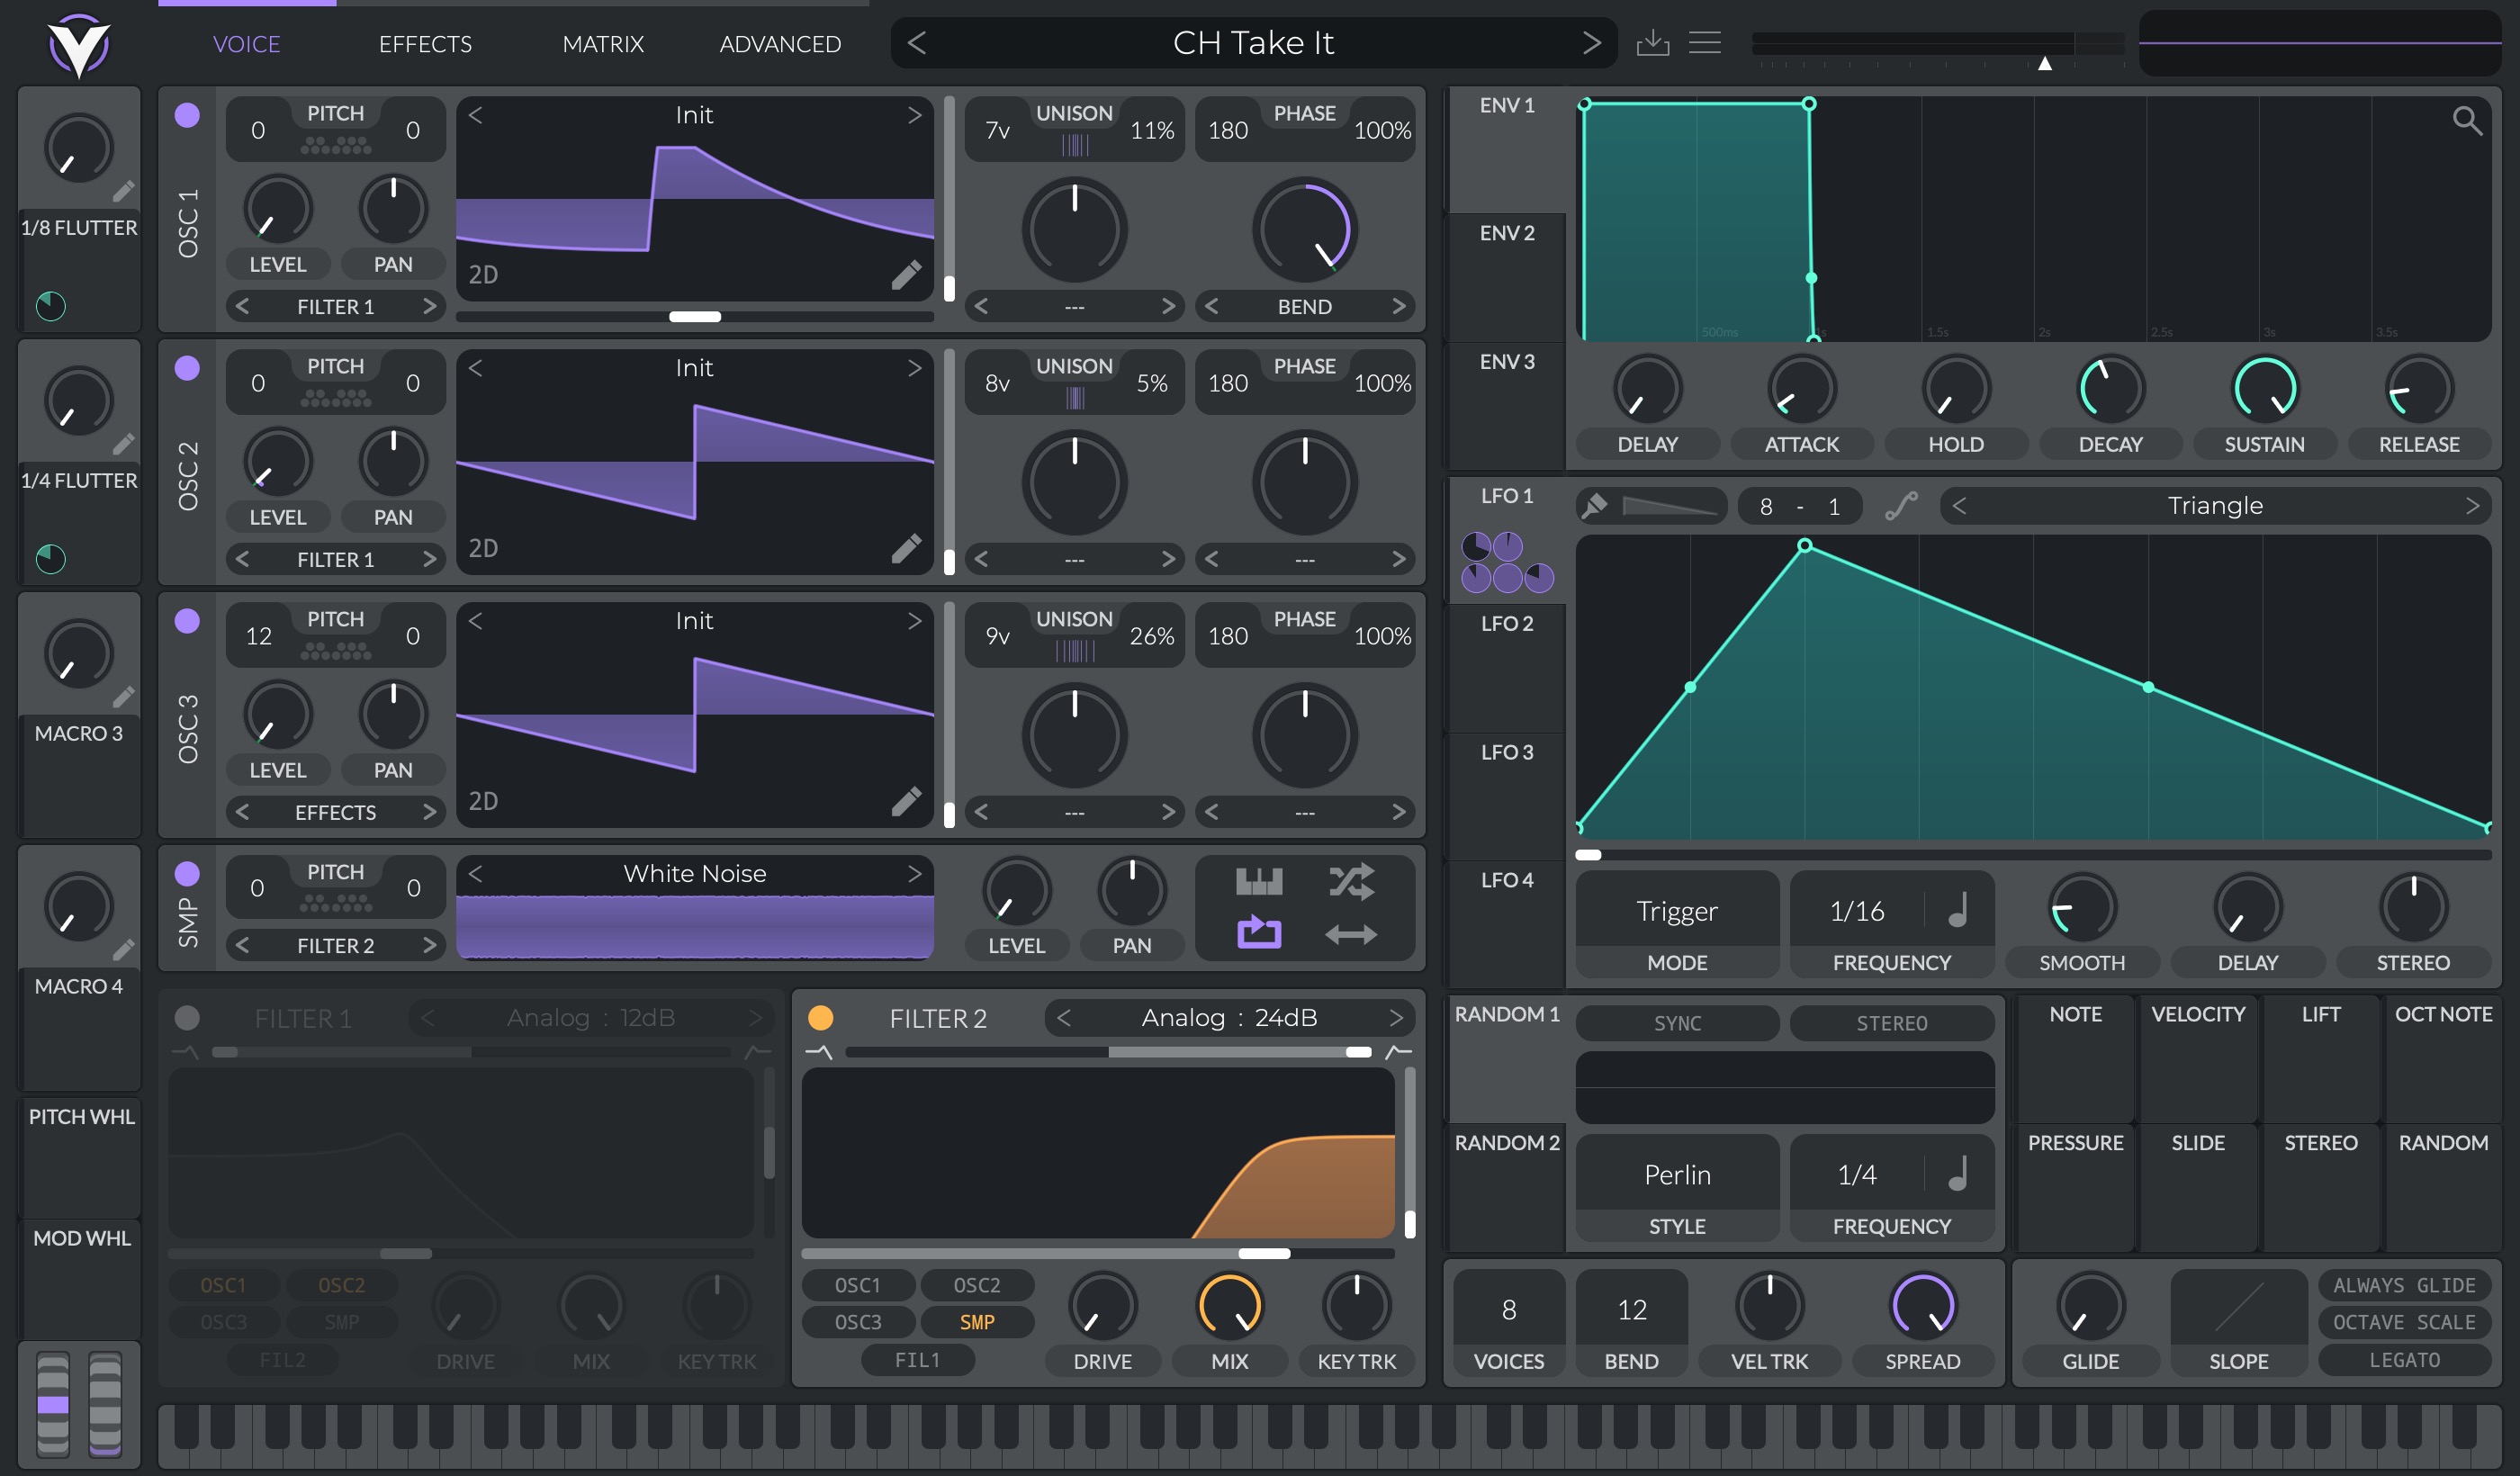Open the RANDOM 2 Perlin style selector
The height and width of the screenshot is (1476, 2520).
(x=1677, y=1174)
